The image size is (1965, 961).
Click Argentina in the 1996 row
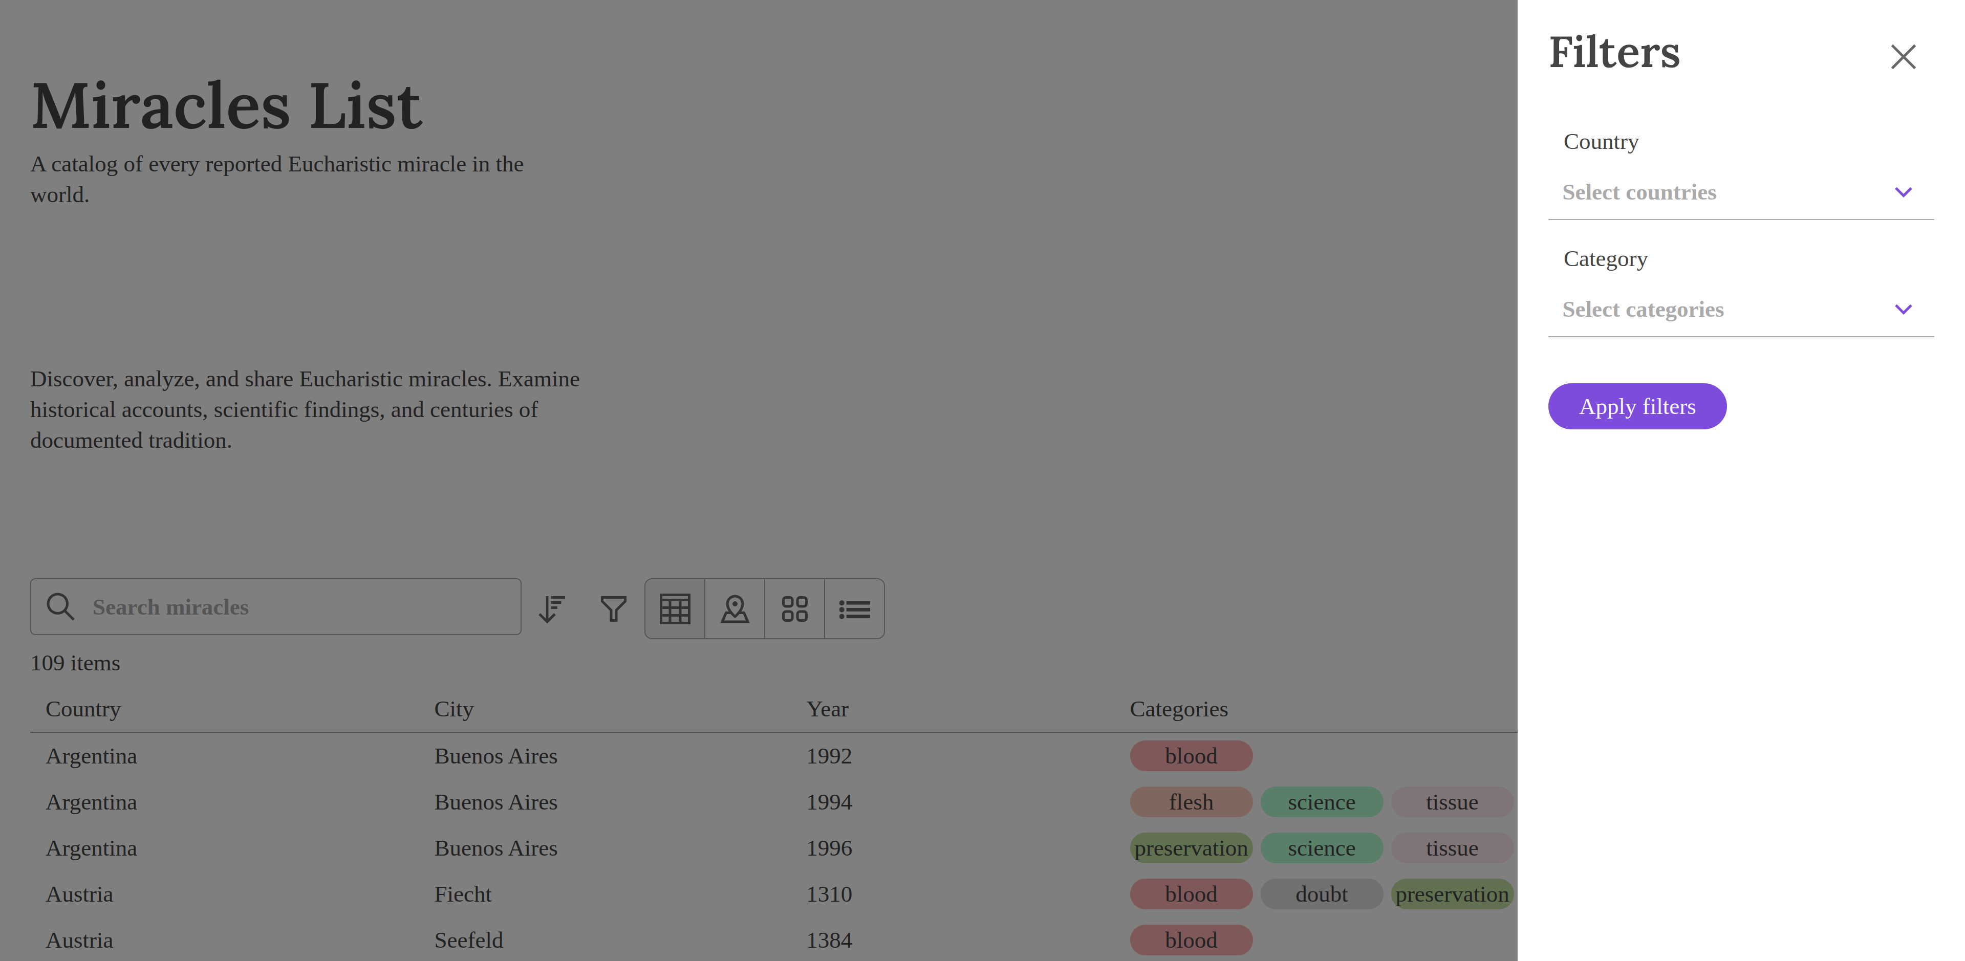(91, 848)
